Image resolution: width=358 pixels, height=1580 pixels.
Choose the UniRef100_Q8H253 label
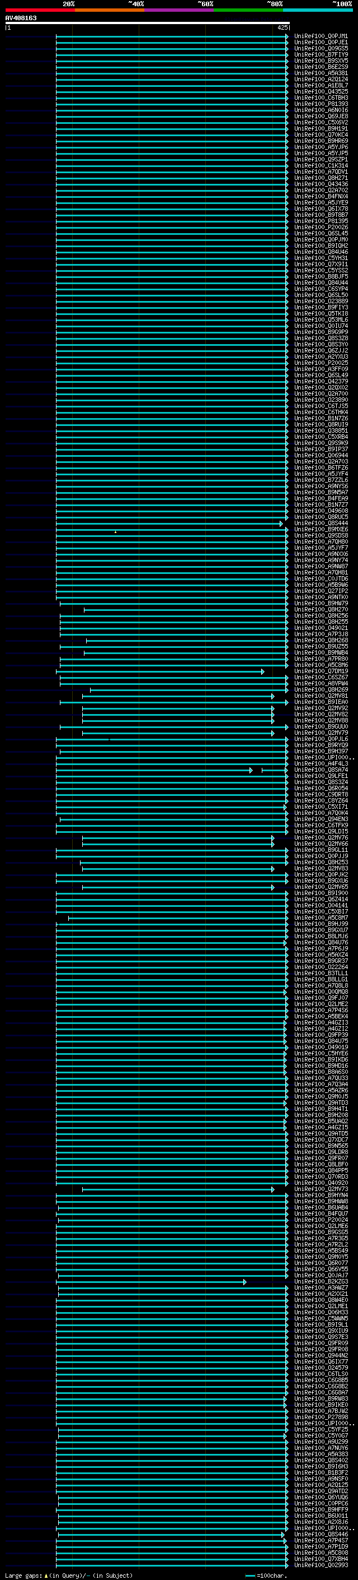321,862
